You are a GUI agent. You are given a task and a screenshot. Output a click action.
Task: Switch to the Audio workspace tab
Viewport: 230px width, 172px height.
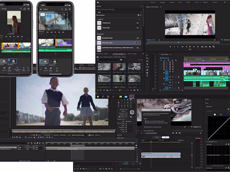coord(197,2)
